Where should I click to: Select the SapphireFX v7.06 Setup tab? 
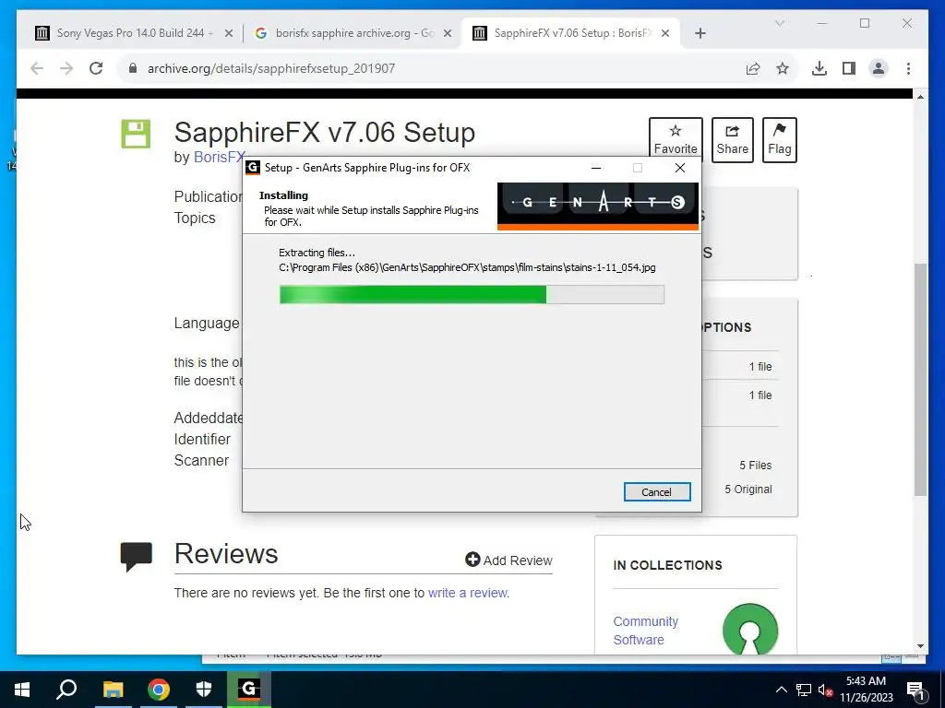[x=572, y=33]
